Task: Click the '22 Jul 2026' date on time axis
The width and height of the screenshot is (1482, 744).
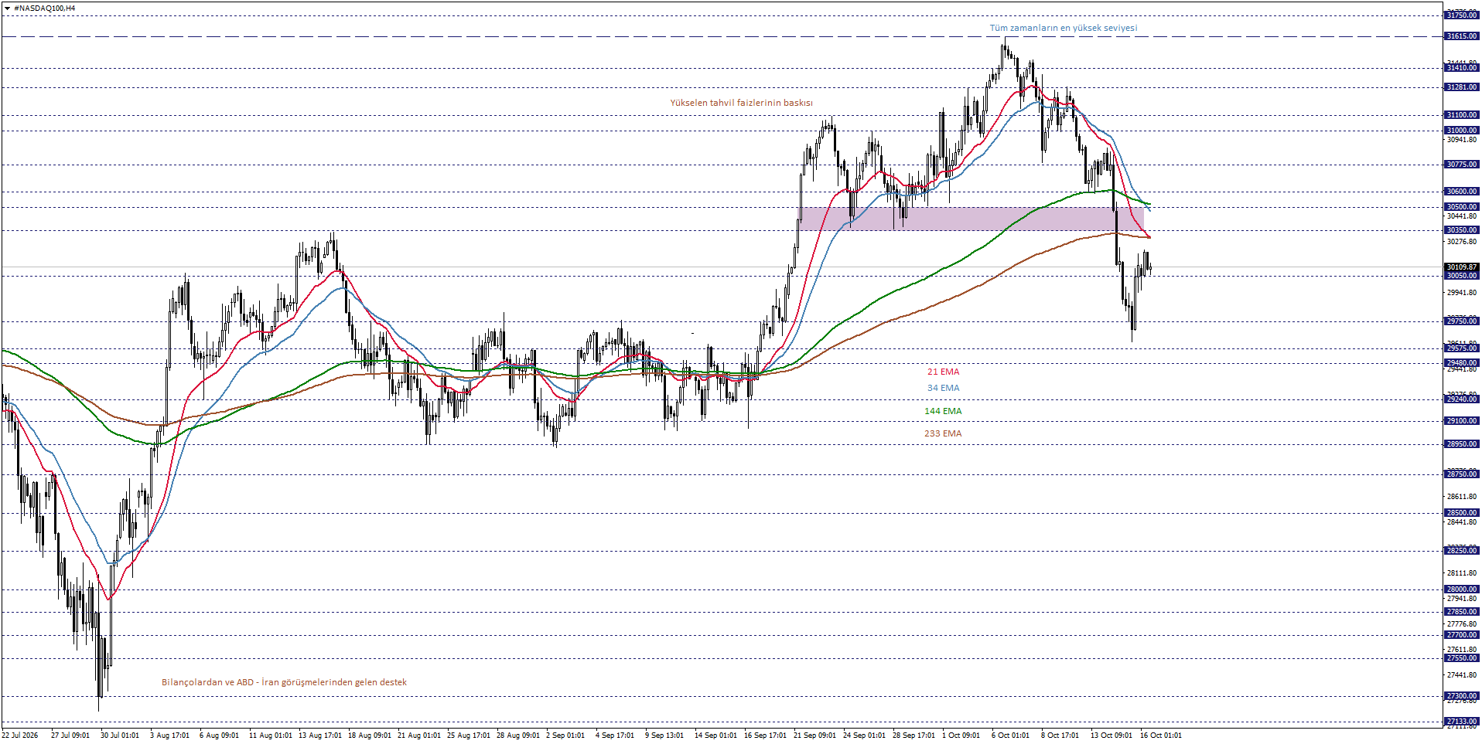Action: tap(21, 736)
